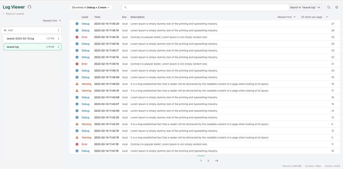The image size is (343, 169).
Task: Click the warning triangle on the 11:44:20 entry
Action: pyautogui.click(x=77, y=84)
